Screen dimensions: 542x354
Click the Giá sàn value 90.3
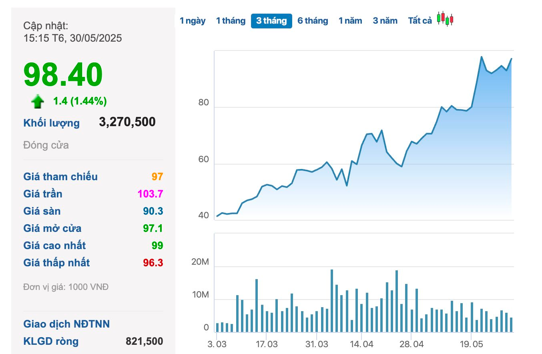(153, 211)
